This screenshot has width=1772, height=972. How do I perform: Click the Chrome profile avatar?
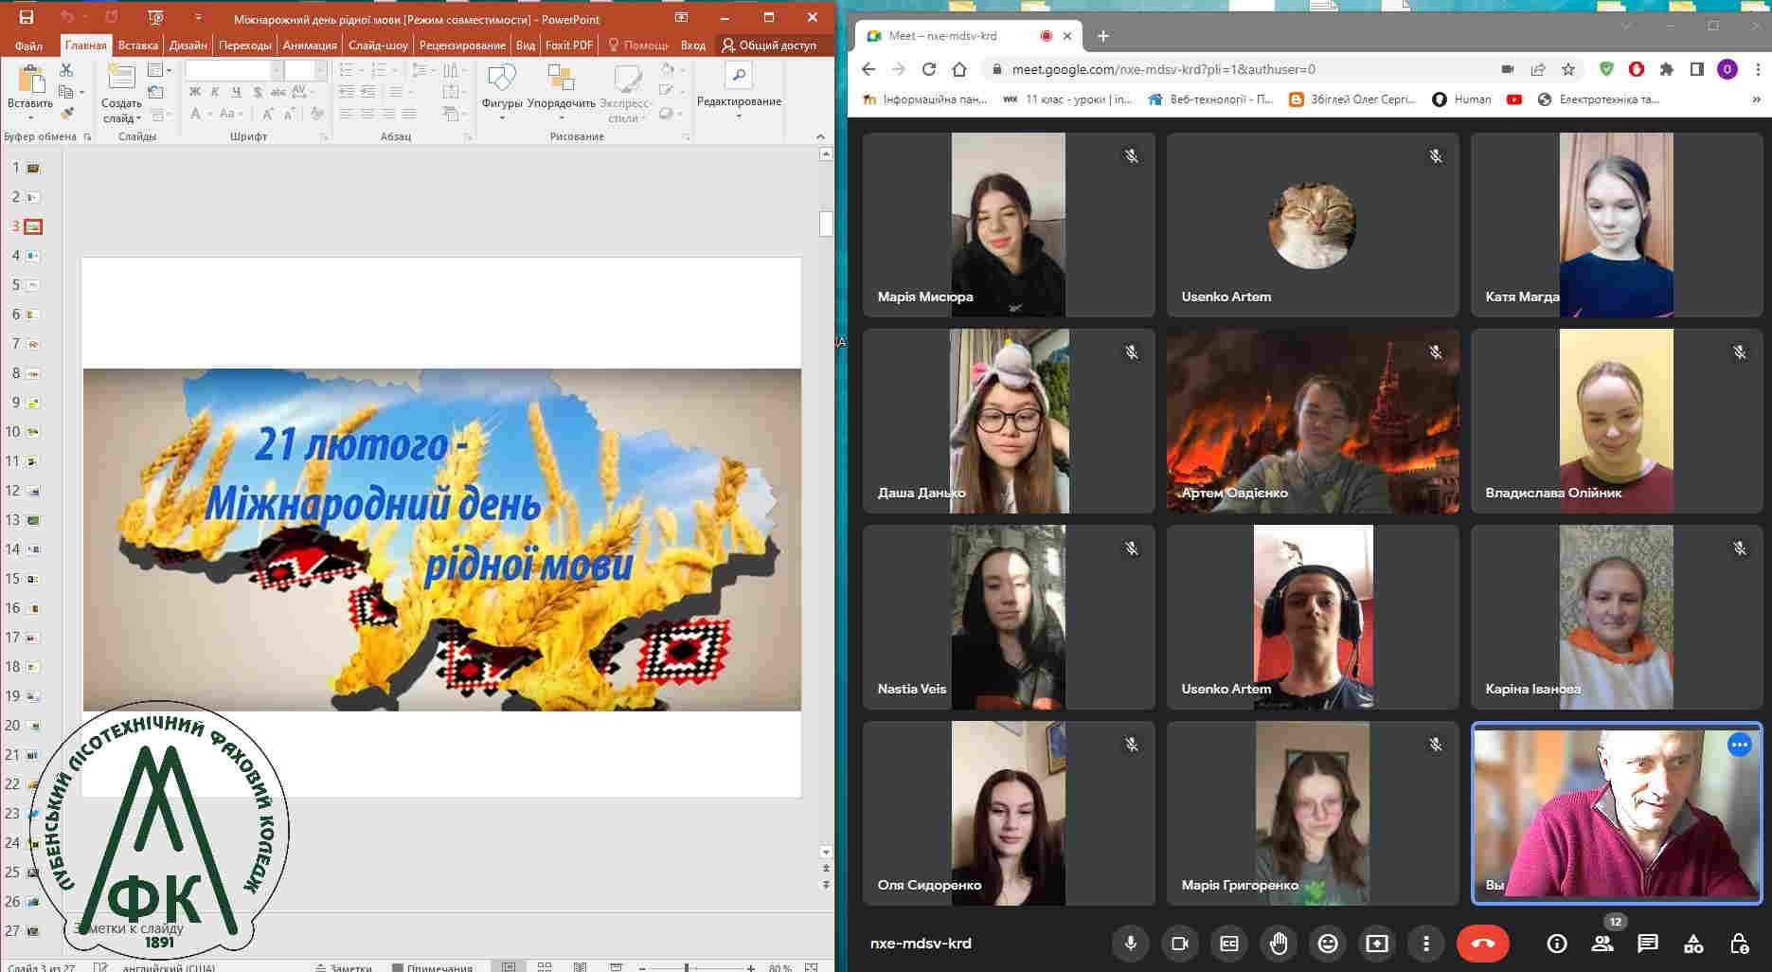pyautogui.click(x=1727, y=69)
